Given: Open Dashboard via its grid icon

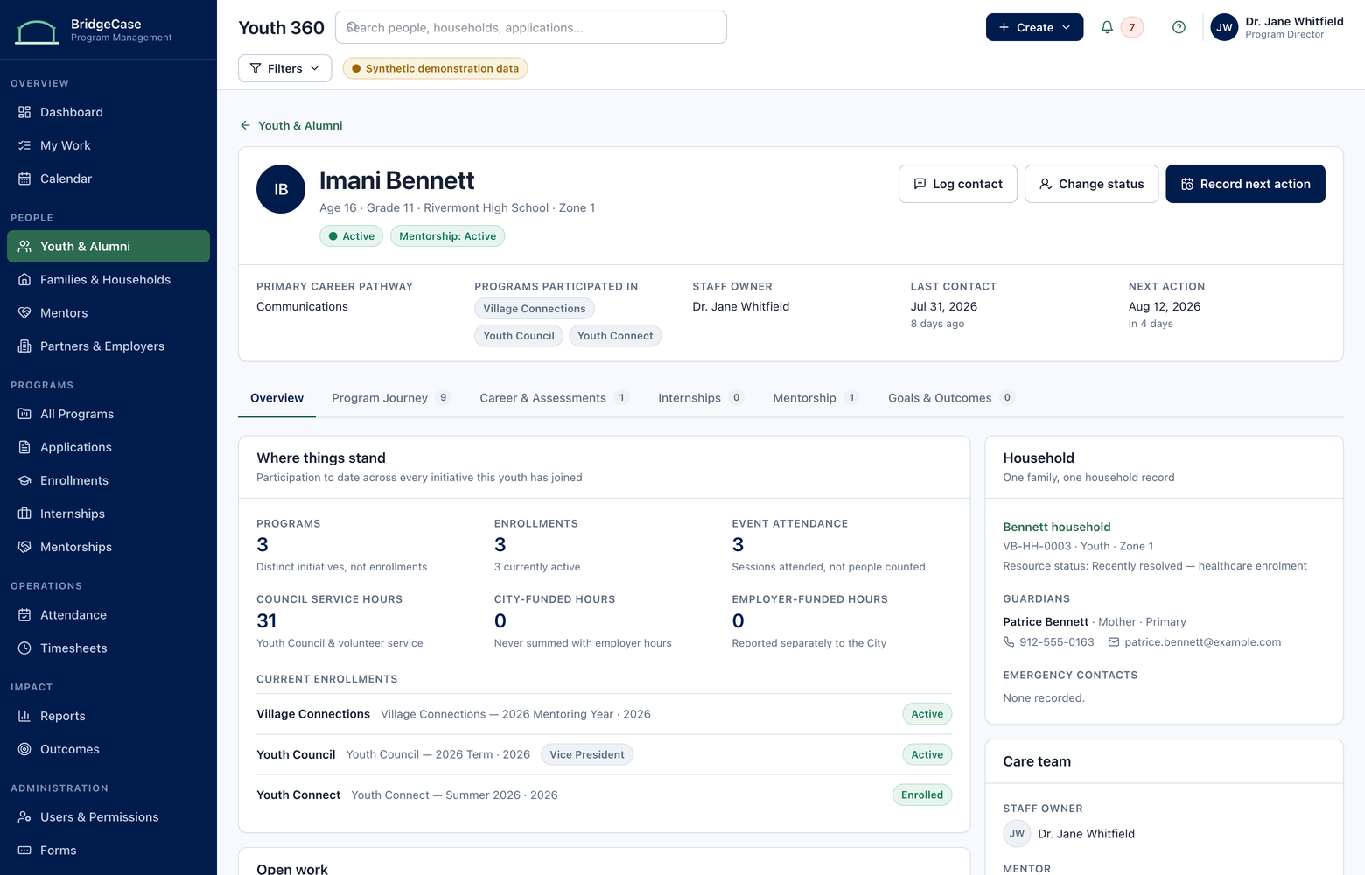Looking at the screenshot, I should tap(24, 112).
